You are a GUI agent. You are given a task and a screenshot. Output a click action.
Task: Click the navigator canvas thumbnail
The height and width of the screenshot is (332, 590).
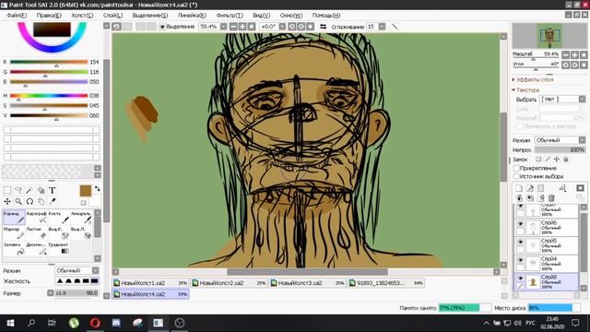point(549,35)
